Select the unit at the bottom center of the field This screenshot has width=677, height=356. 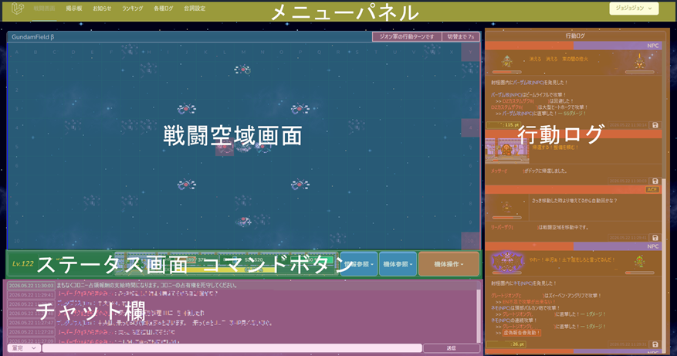pos(244,222)
